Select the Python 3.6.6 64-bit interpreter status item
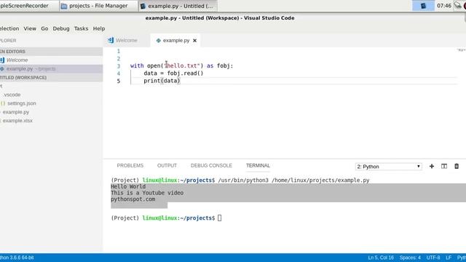The image size is (466, 262). tap(17, 258)
